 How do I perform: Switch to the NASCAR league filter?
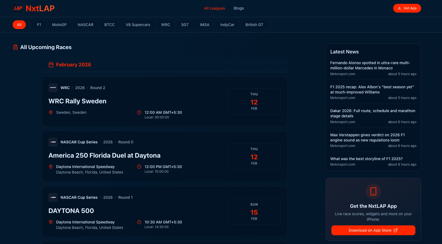pyautogui.click(x=85, y=25)
